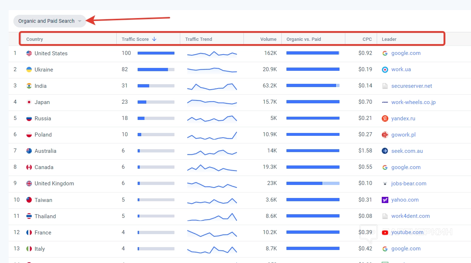Click the work.ua favicon icon
Screen dimensions: 471x263
coord(385,70)
